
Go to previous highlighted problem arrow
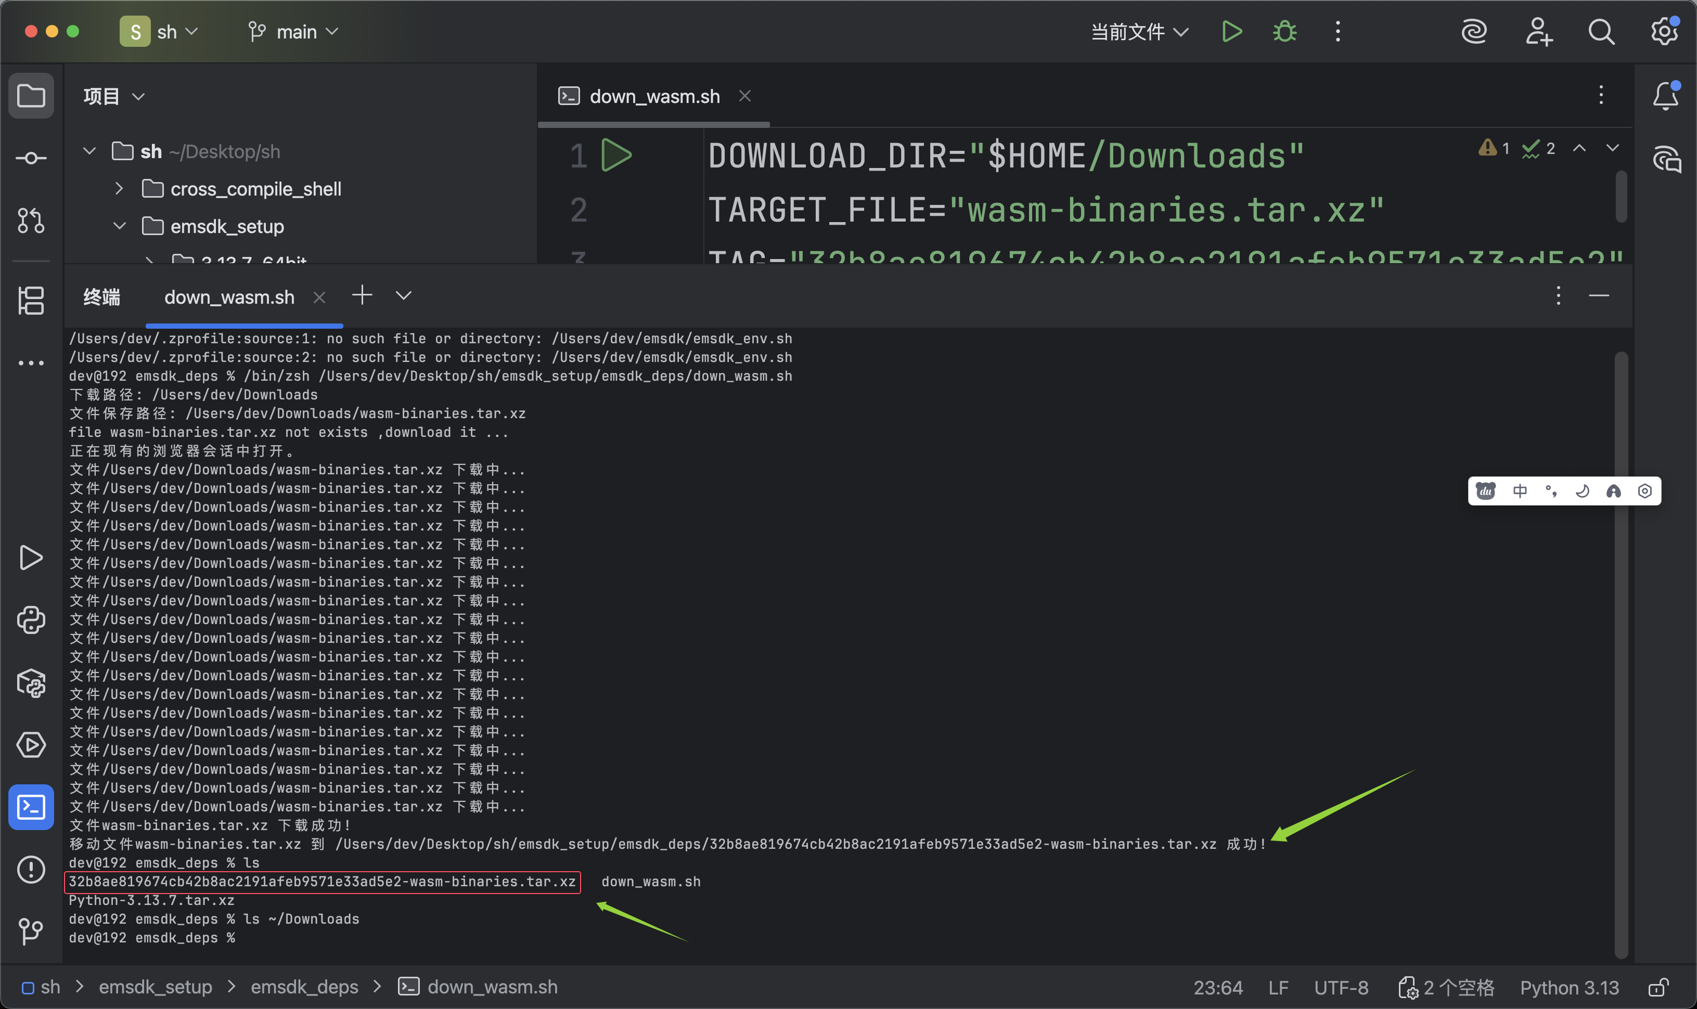click(1579, 148)
